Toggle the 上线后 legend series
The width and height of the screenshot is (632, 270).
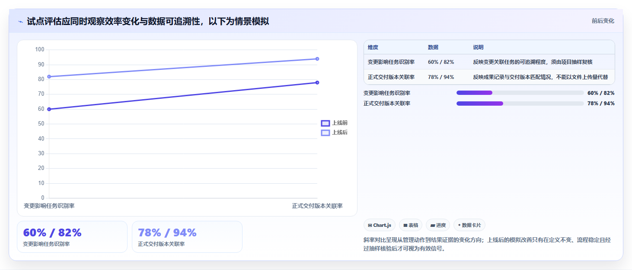click(x=334, y=132)
